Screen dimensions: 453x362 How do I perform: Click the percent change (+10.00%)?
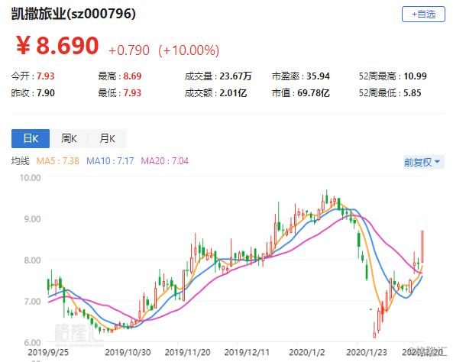[x=189, y=50]
